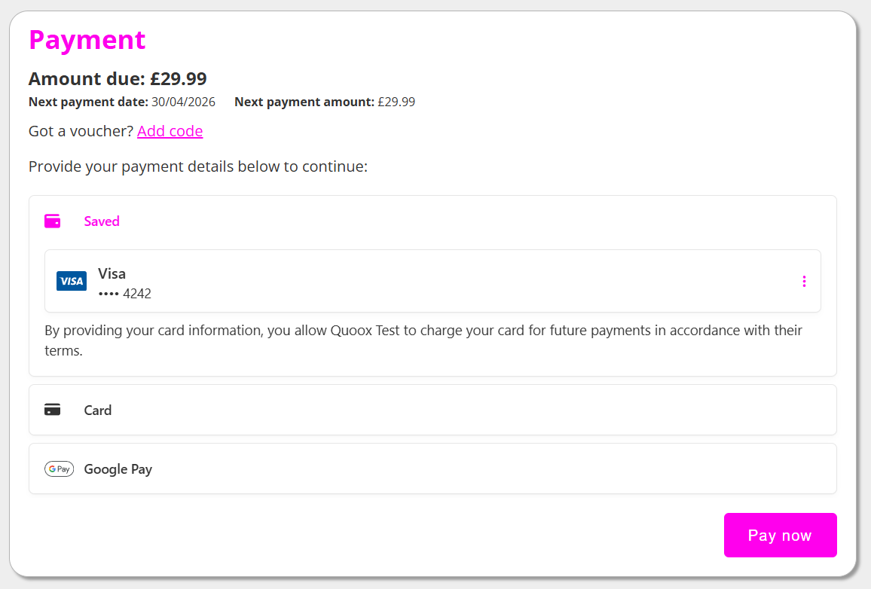Click the Add code voucher link

tap(170, 131)
